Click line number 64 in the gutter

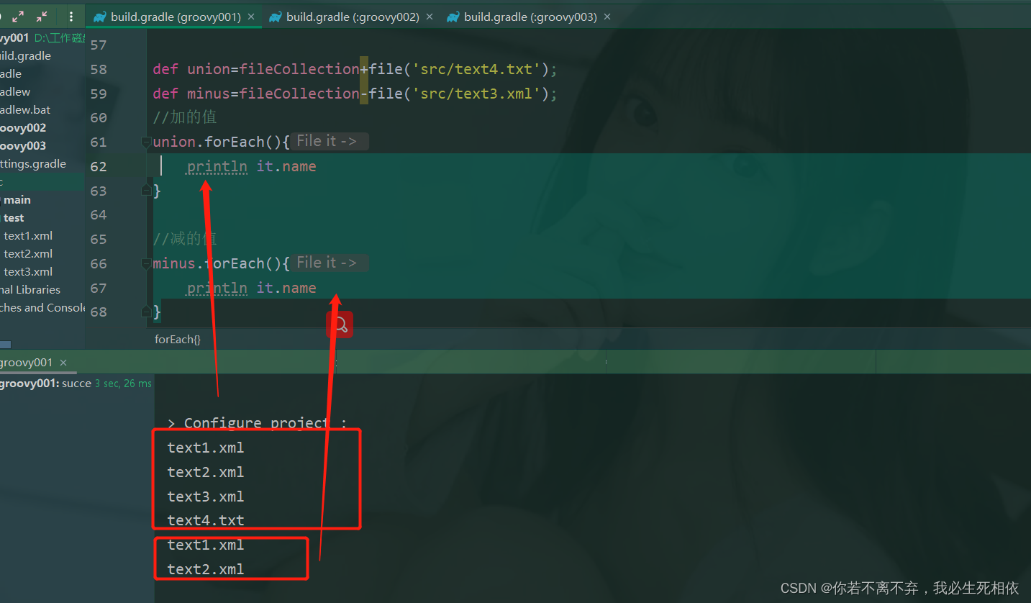pyautogui.click(x=98, y=214)
